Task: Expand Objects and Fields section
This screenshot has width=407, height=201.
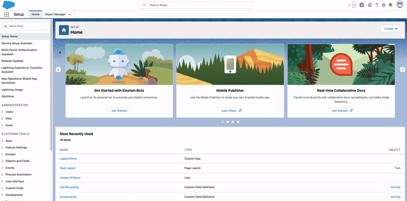Action: 3,161
